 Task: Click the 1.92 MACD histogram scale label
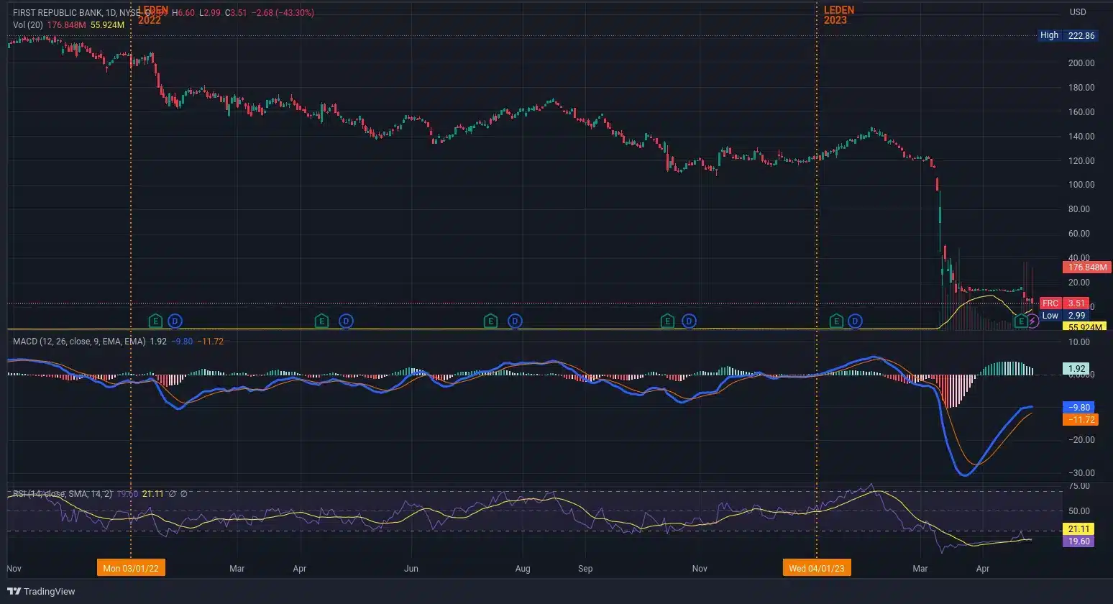point(1076,369)
